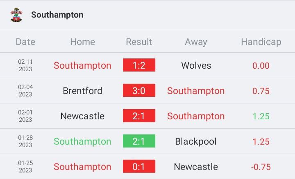
Task: Open the Wolves team link
Action: tap(196, 65)
